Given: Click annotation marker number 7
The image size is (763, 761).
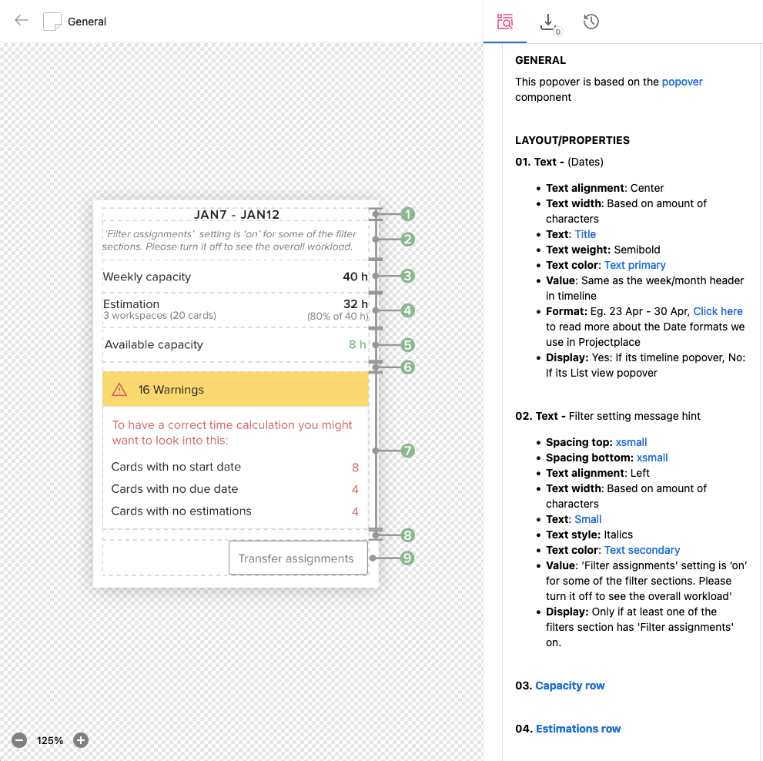Looking at the screenshot, I should [407, 451].
